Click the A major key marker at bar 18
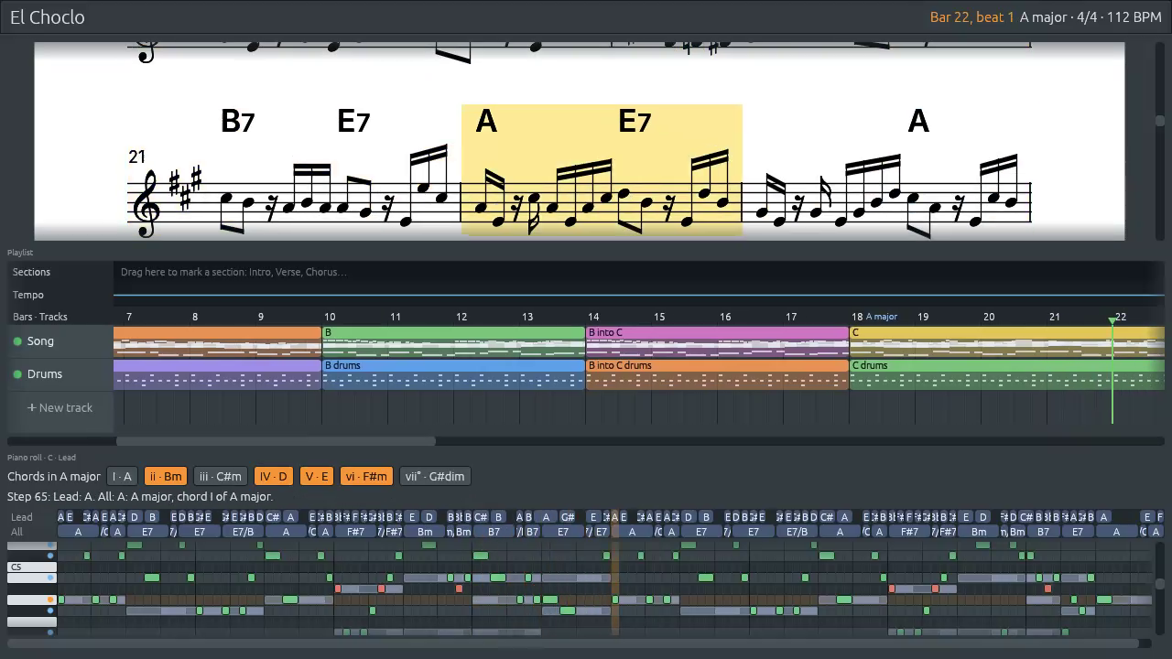Image resolution: width=1172 pixels, height=659 pixels. click(x=881, y=317)
